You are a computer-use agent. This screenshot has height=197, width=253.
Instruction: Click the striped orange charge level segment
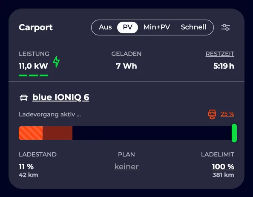[x=31, y=133]
